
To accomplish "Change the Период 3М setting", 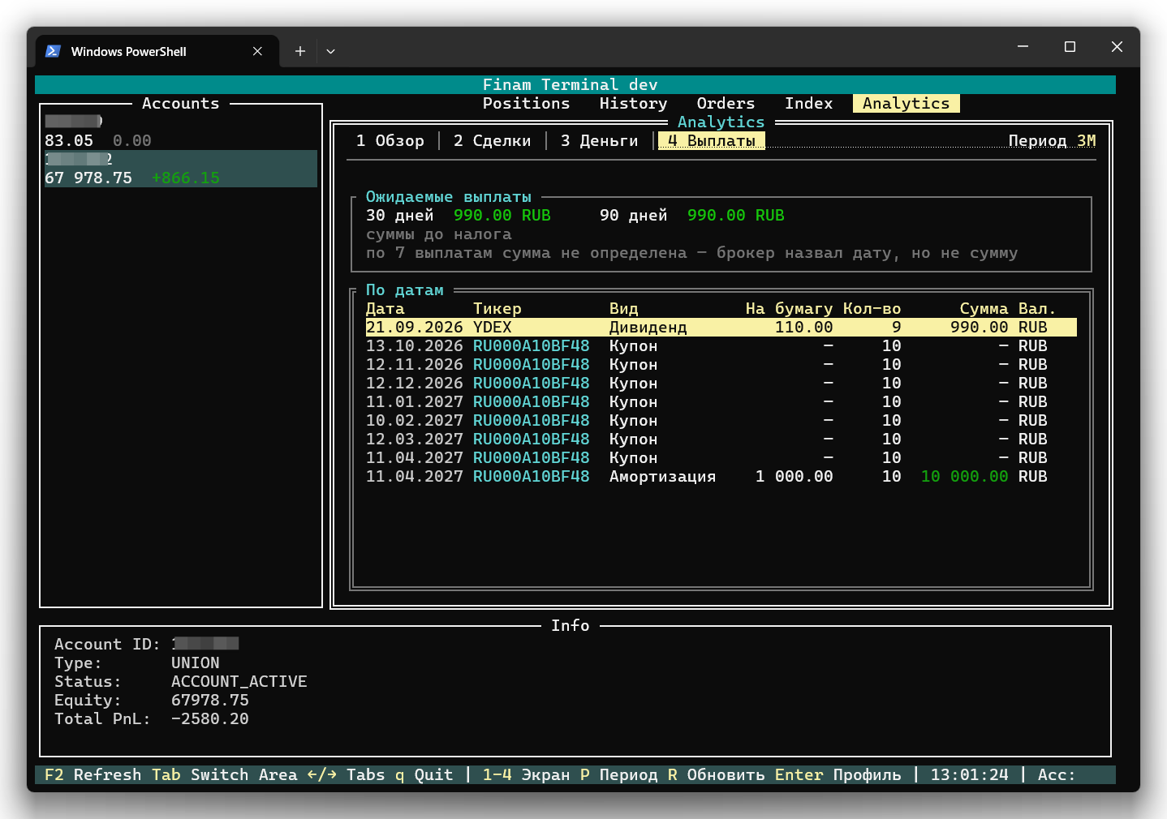I will 1052,141.
